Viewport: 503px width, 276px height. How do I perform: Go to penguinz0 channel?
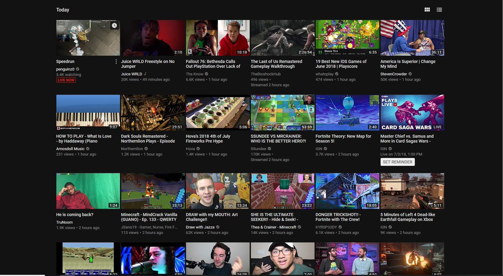click(65, 69)
